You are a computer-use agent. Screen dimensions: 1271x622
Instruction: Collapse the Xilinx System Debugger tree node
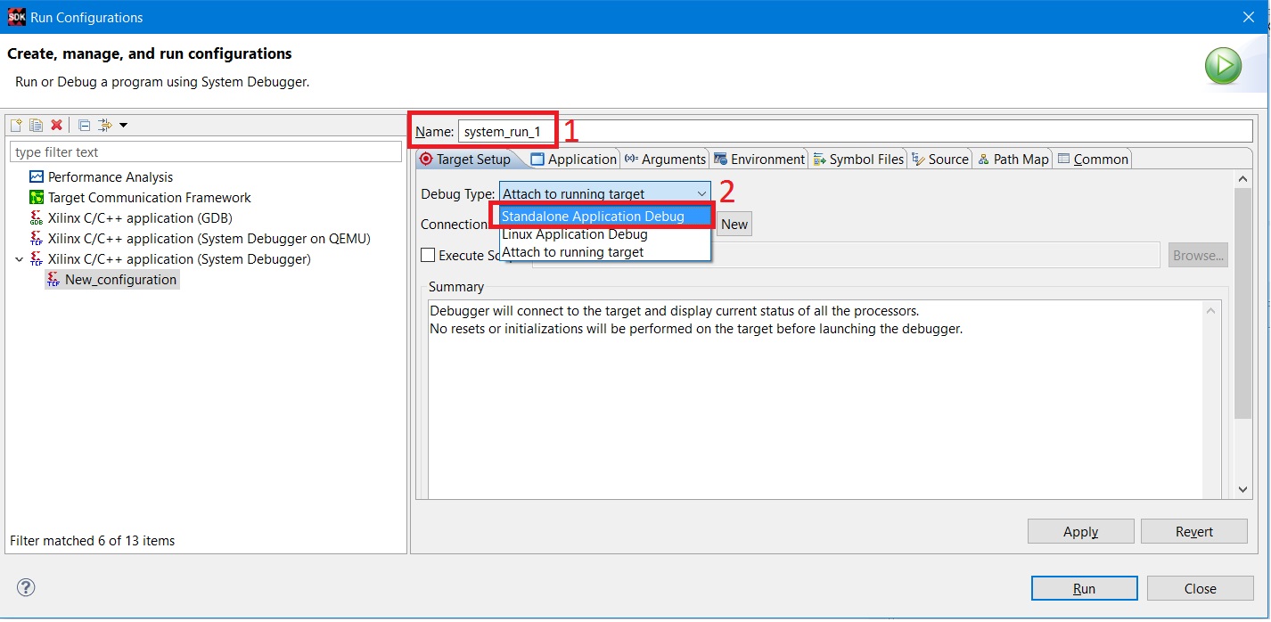click(19, 259)
